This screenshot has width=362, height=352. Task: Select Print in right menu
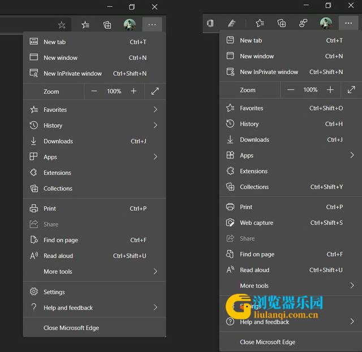pyautogui.click(x=291, y=207)
